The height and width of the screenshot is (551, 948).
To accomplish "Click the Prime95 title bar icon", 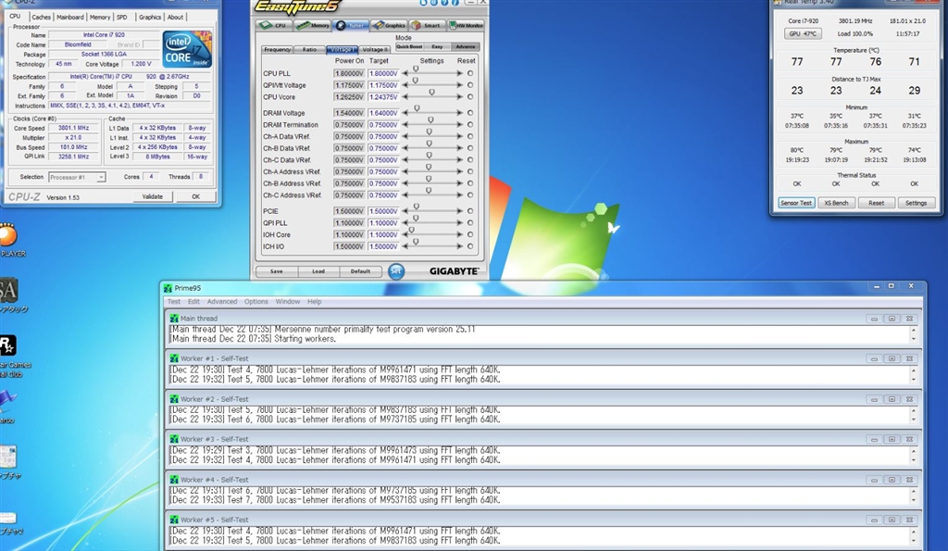I will click(168, 288).
